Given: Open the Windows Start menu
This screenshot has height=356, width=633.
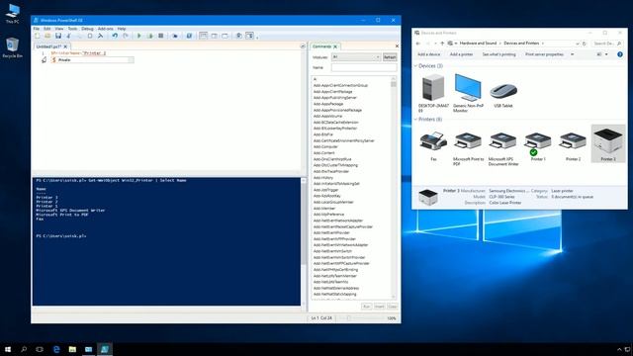Looking at the screenshot, I should tap(8, 349).
